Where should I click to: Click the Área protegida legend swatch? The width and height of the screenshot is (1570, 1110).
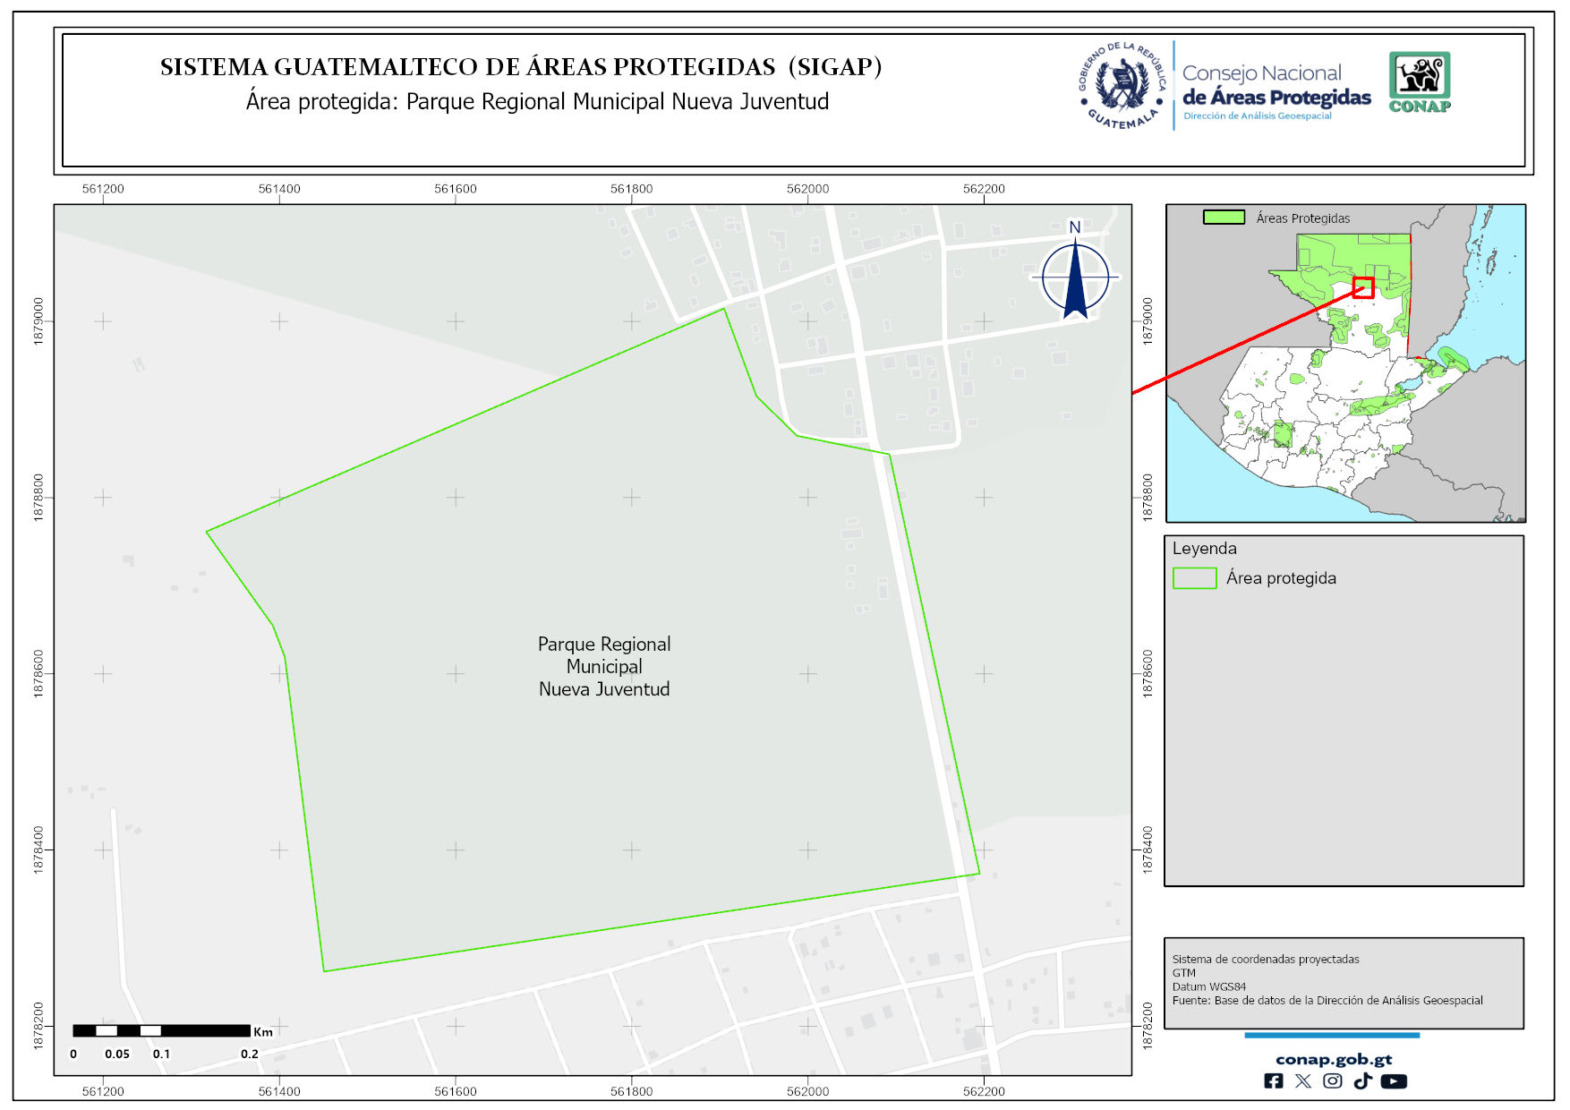pyautogui.click(x=1194, y=578)
